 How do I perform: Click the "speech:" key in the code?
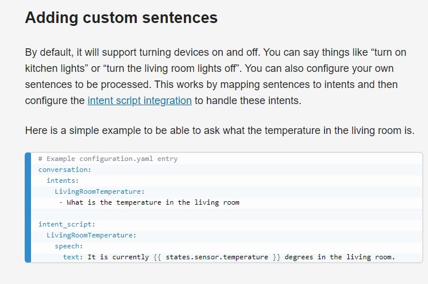69,246
